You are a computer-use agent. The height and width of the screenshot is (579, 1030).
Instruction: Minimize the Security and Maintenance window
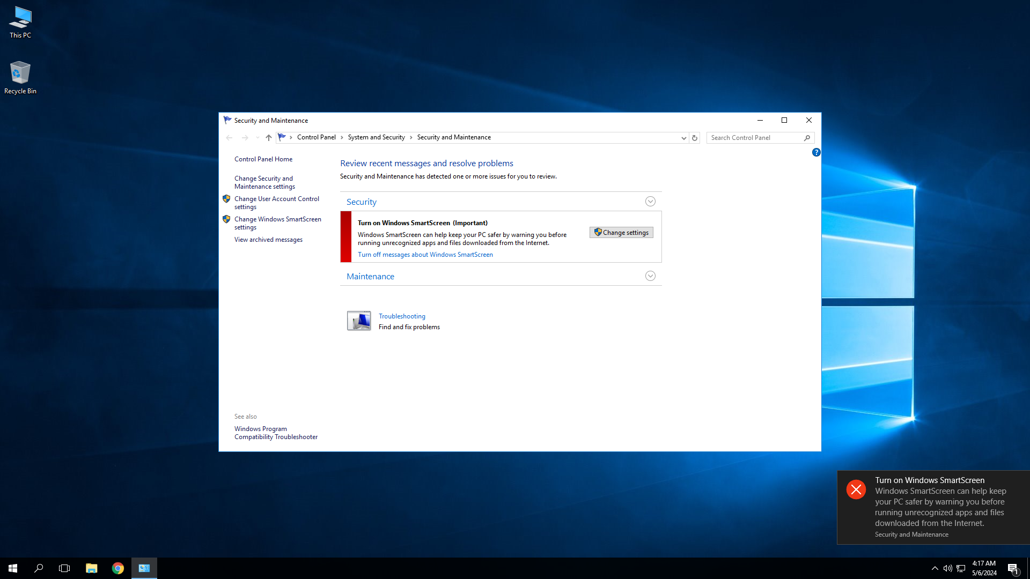[760, 120]
